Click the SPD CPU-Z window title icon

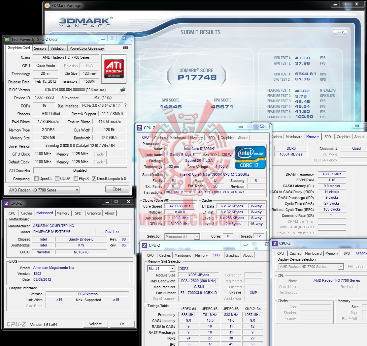click(145, 245)
